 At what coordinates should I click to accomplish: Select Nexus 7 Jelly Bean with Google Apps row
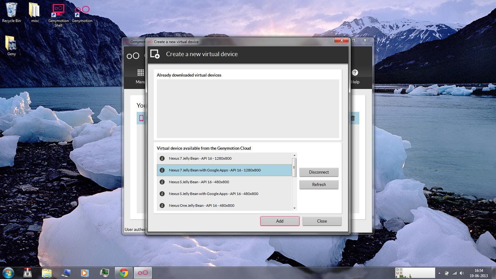[x=224, y=170]
